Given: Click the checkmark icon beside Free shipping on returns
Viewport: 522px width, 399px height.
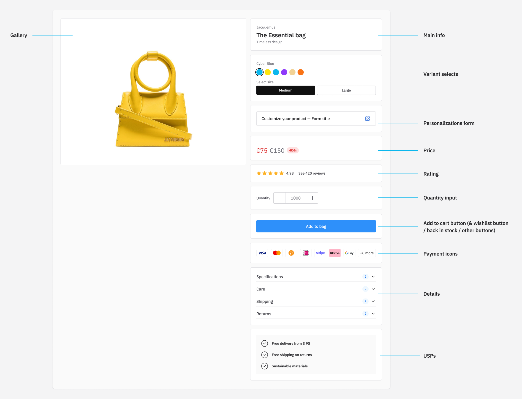Looking at the screenshot, I should click(x=265, y=355).
